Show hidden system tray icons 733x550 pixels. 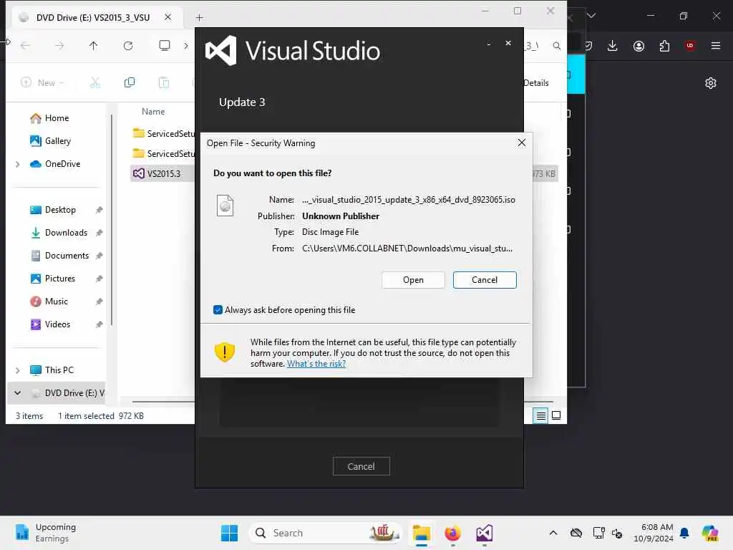pos(553,533)
